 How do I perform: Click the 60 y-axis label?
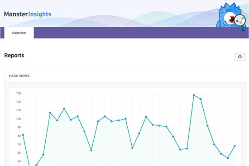coord(19,153)
